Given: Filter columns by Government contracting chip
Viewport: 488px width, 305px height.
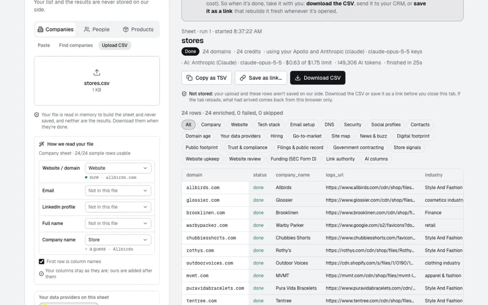Looking at the screenshot, I should click(358, 148).
